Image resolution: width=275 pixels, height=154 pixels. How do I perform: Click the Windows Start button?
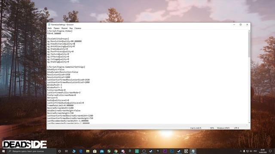coord(3,151)
